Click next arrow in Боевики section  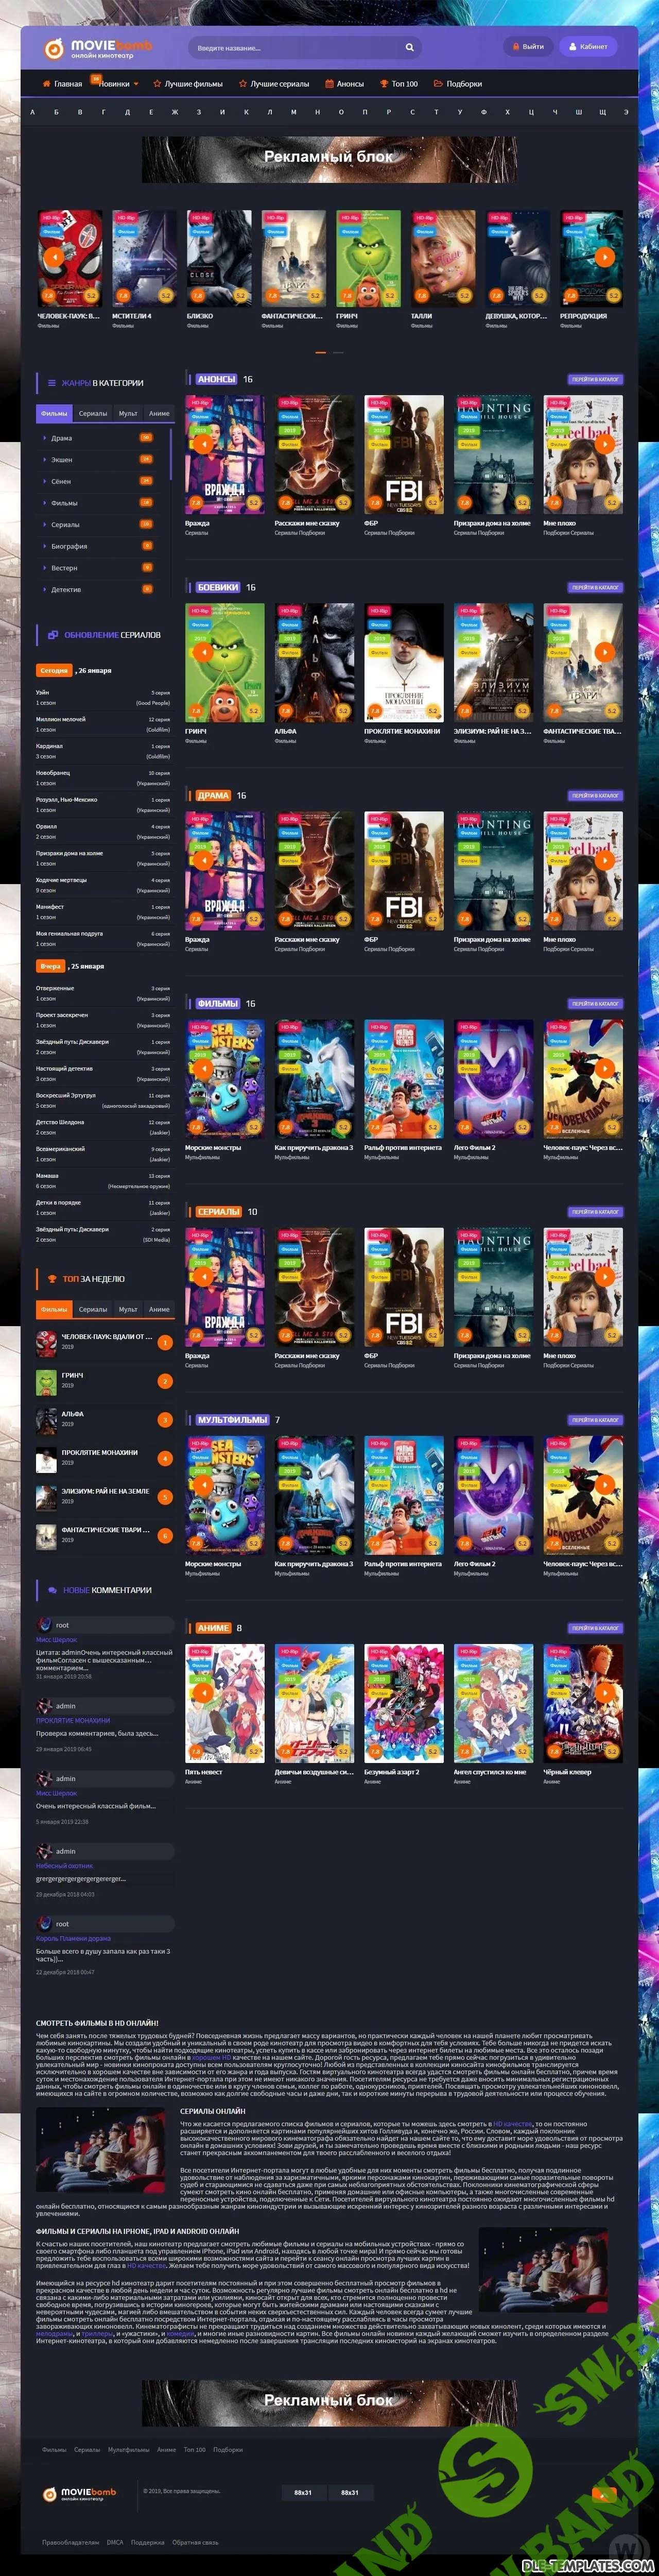pyautogui.click(x=604, y=651)
